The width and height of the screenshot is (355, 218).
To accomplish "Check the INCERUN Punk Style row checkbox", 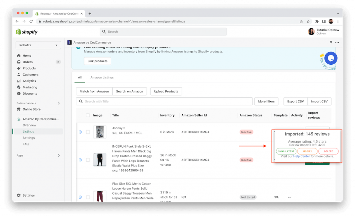I will pyautogui.click(x=88, y=160).
